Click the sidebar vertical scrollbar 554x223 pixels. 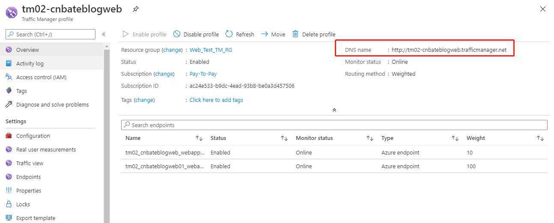coord(107,135)
